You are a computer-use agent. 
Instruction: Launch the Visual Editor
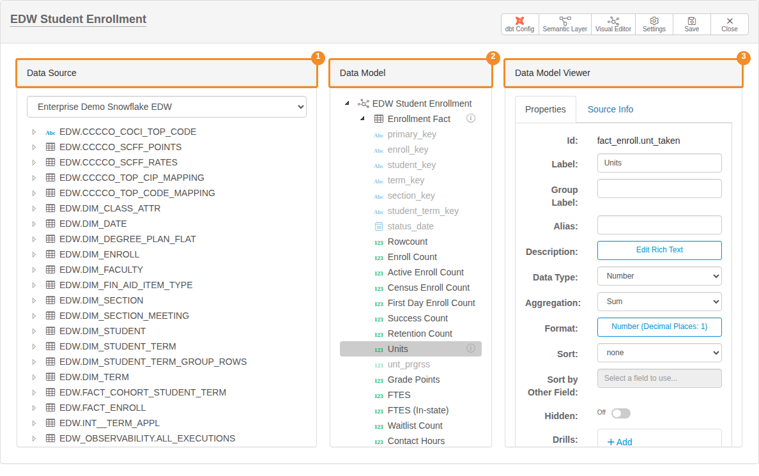point(613,24)
